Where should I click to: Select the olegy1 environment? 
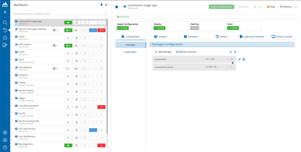tap(22, 98)
